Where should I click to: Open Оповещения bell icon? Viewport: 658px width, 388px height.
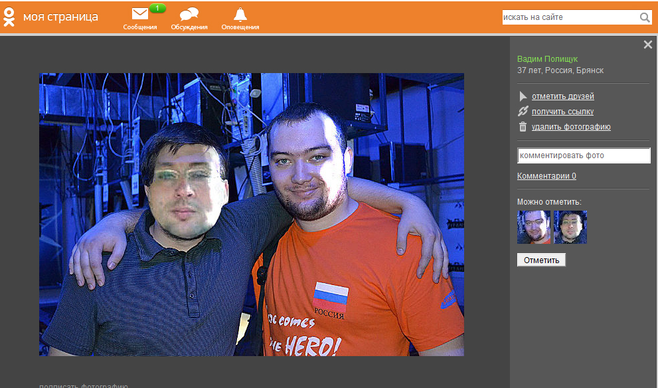click(x=240, y=14)
